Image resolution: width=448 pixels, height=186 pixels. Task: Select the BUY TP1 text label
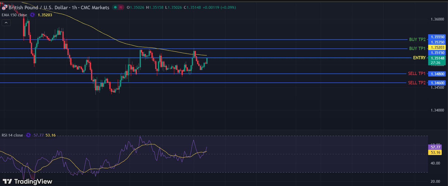pos(417,48)
